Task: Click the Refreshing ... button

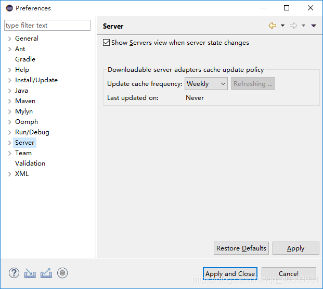Action: pos(253,83)
